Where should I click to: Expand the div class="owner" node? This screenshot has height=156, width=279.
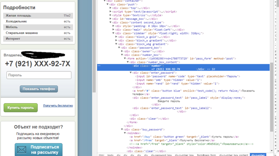(122, 51)
